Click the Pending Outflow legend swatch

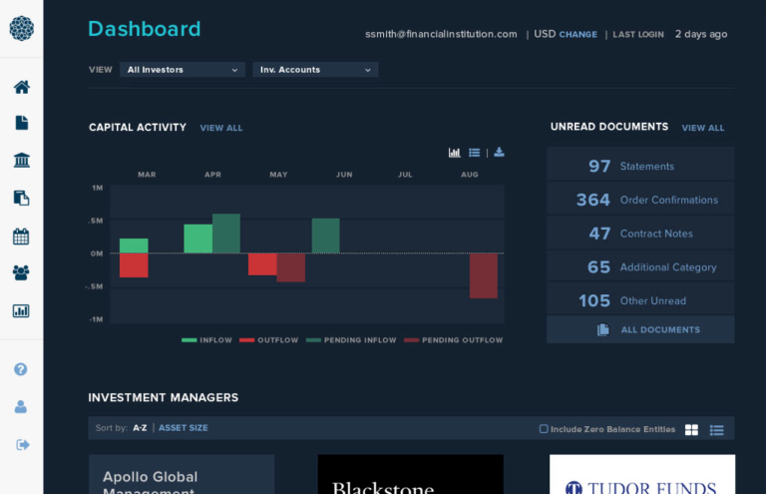click(411, 340)
